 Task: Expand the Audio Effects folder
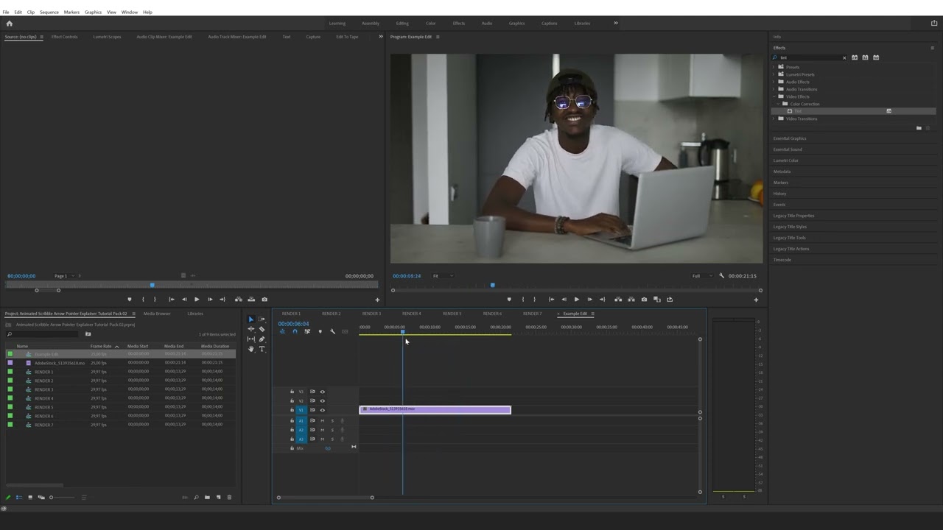pyautogui.click(x=774, y=82)
